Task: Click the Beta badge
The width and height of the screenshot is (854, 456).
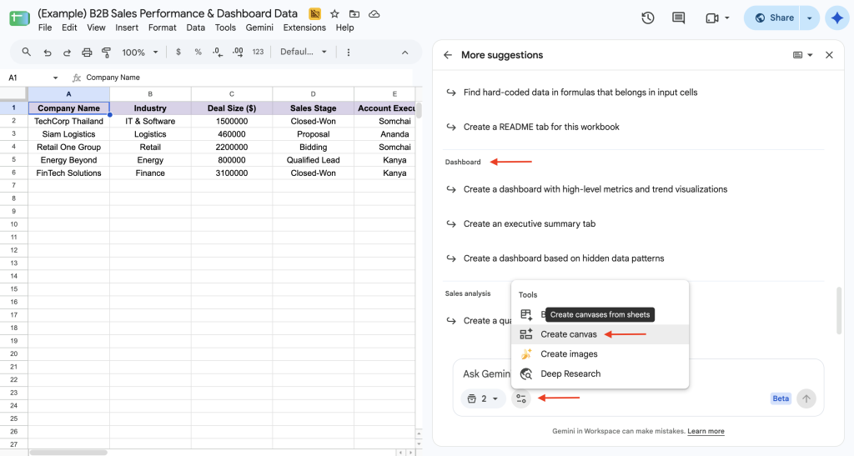Action: coord(781,398)
